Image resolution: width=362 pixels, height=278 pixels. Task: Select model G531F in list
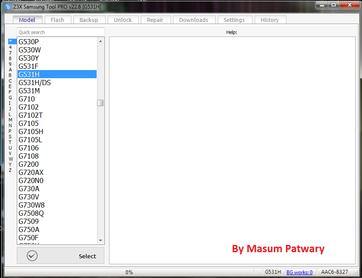(x=57, y=66)
